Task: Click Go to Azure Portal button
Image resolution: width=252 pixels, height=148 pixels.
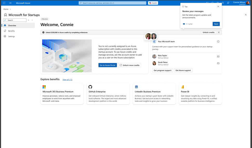Action: pyautogui.click(x=108, y=65)
